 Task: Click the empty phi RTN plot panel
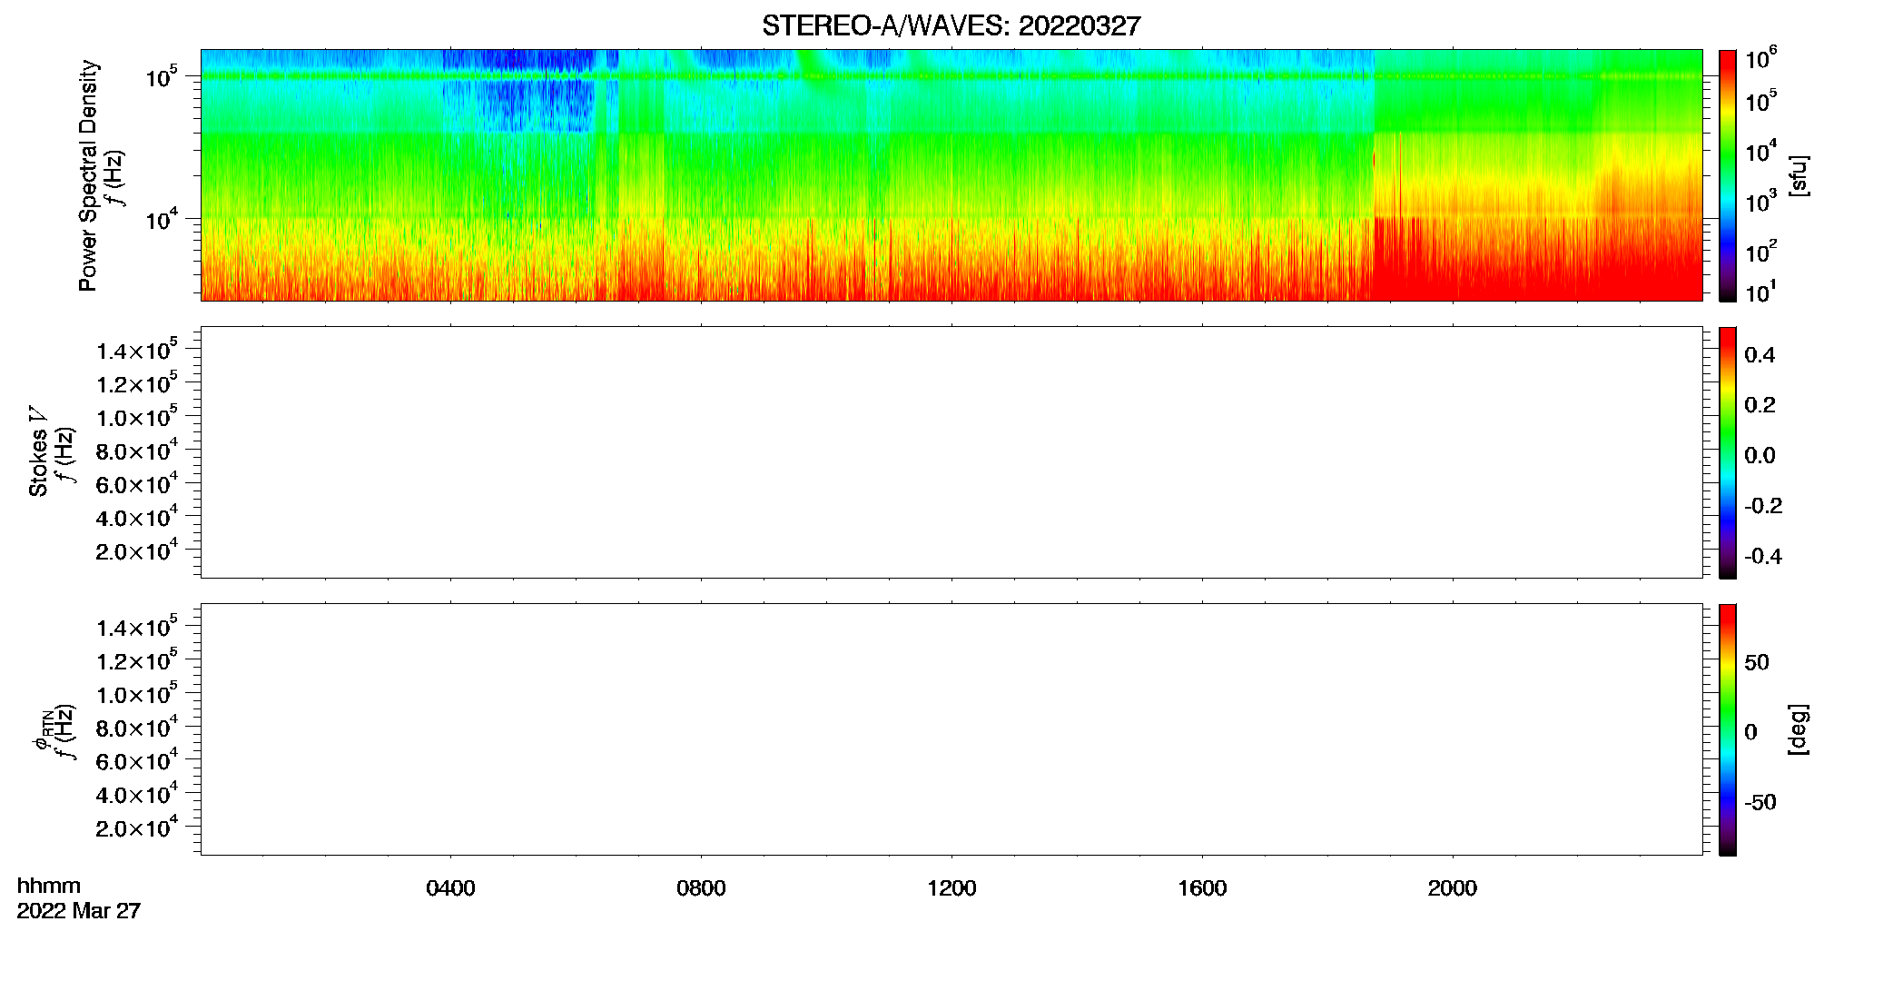point(951,729)
